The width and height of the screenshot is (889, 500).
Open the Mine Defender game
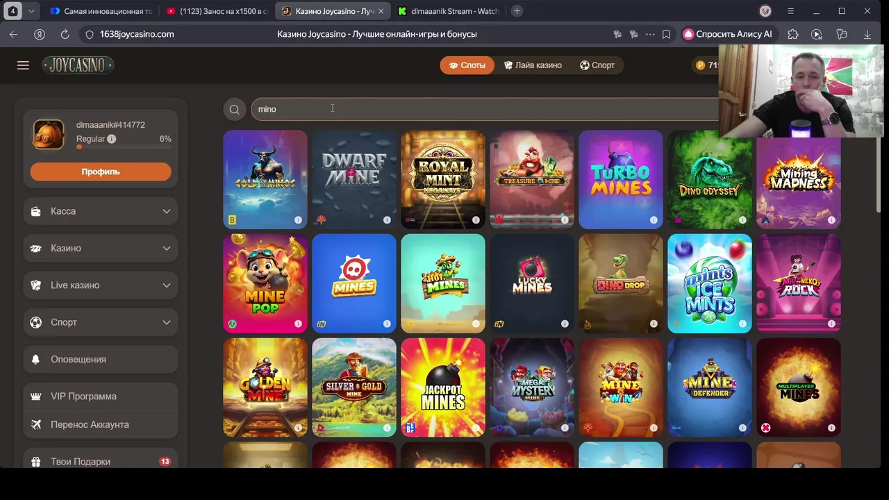click(710, 387)
